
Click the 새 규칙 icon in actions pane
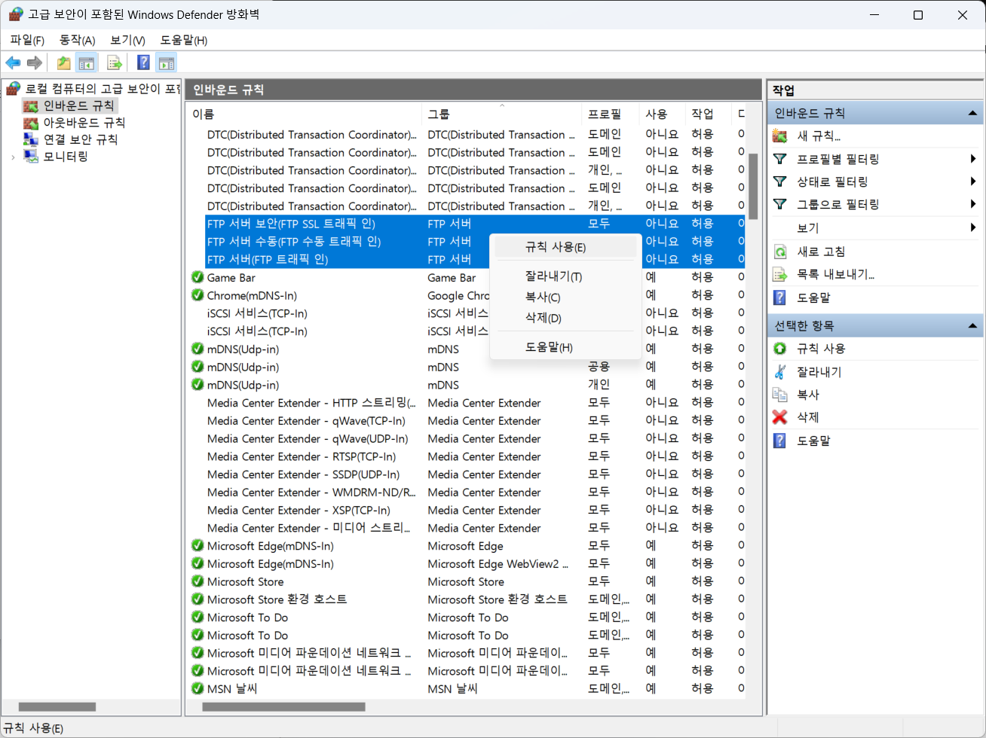(x=780, y=136)
